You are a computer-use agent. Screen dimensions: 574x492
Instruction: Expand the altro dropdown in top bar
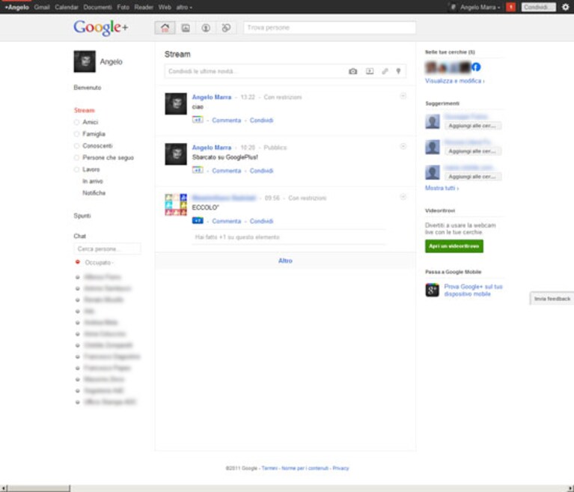click(x=184, y=7)
